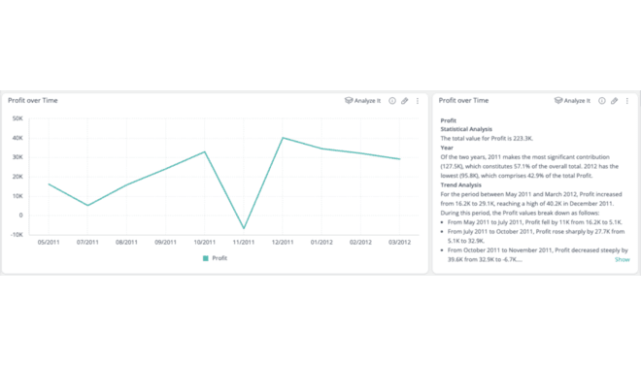641x366 pixels.
Task: Open three-dot menu on narrative widget
Action: point(627,101)
